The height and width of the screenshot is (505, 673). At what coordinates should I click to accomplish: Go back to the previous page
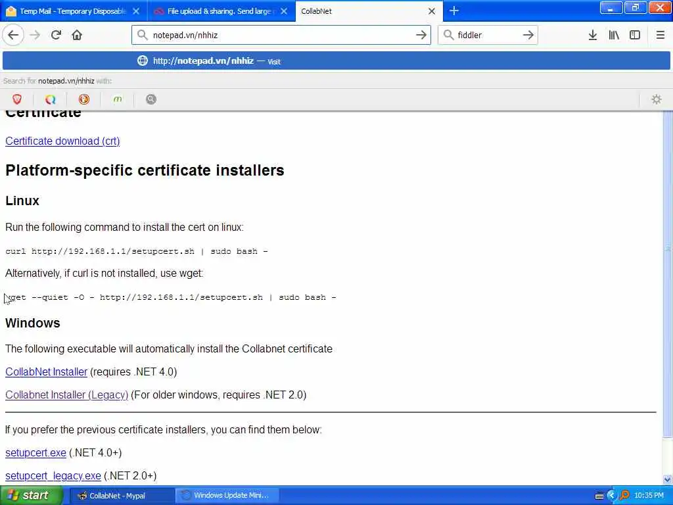pyautogui.click(x=13, y=36)
